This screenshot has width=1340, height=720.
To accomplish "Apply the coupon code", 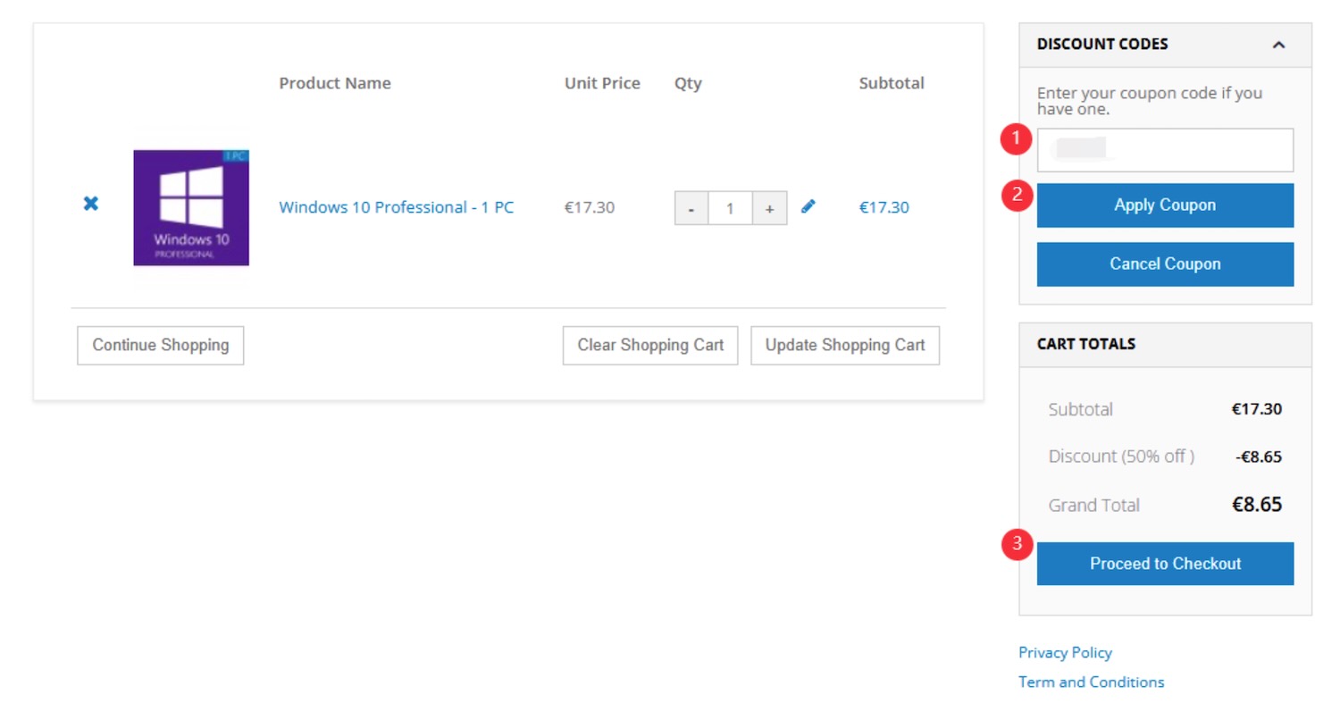I will tap(1165, 205).
